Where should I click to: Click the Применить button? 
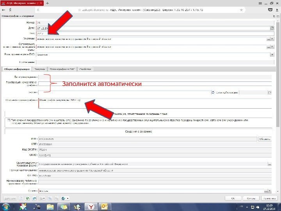click(270, 198)
